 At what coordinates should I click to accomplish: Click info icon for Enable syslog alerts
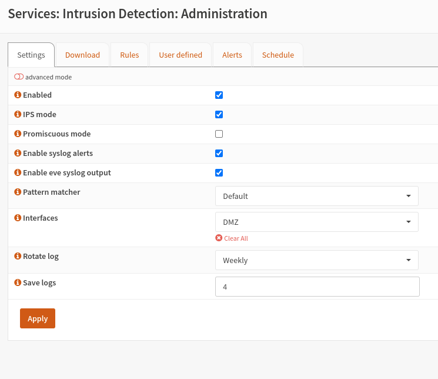point(18,153)
